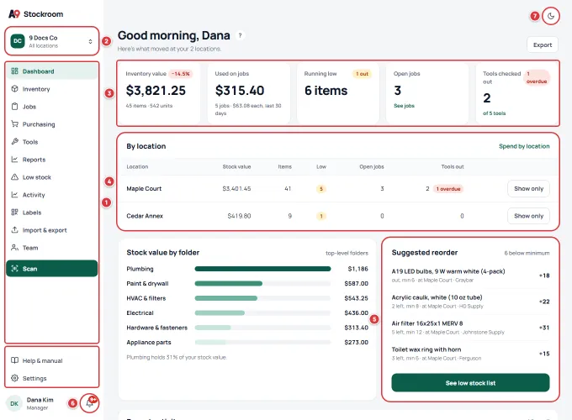Viewport: 572px width, 420px height.
Task: Click Show only for Cedar Annex
Action: pos(528,216)
